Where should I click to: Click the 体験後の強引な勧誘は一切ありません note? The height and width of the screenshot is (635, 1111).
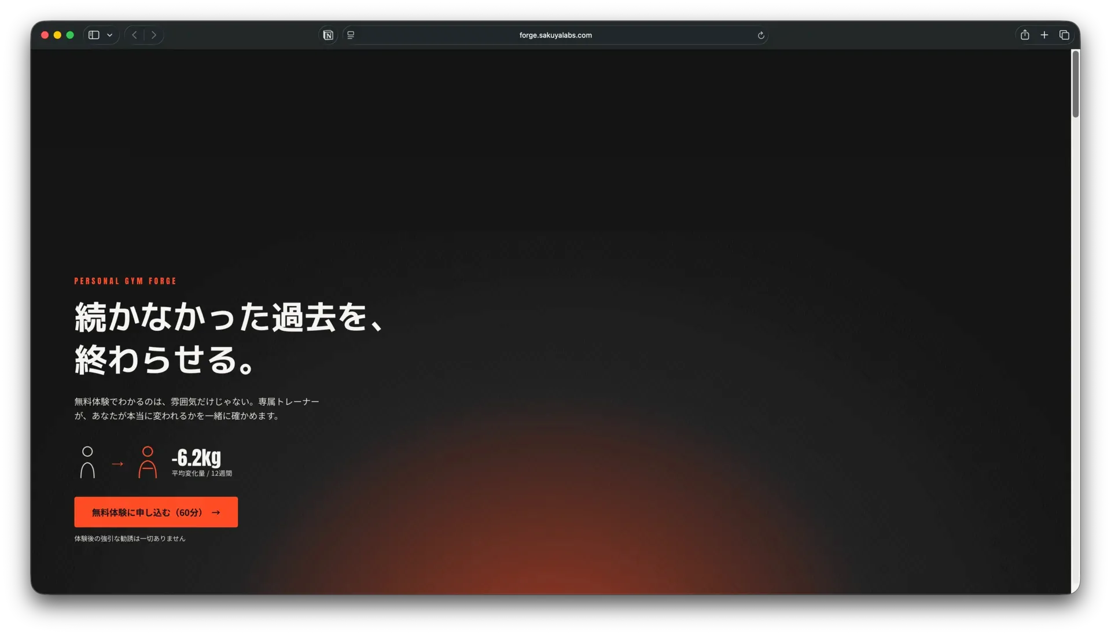point(130,538)
